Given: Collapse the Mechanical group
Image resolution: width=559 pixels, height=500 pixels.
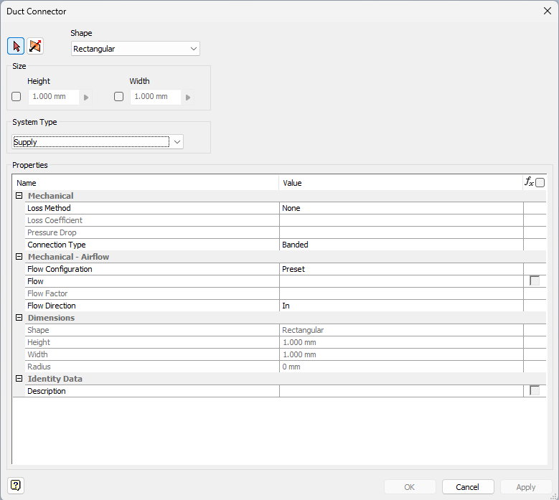Looking at the screenshot, I should pos(19,196).
